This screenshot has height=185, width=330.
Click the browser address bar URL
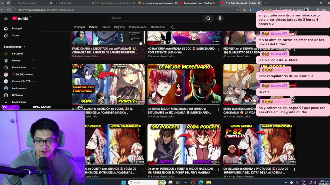point(46,10)
